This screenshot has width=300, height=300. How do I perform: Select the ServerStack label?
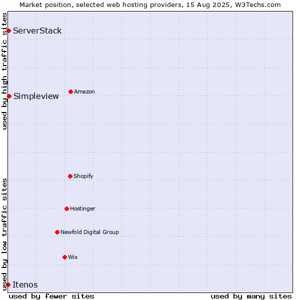tap(37, 30)
